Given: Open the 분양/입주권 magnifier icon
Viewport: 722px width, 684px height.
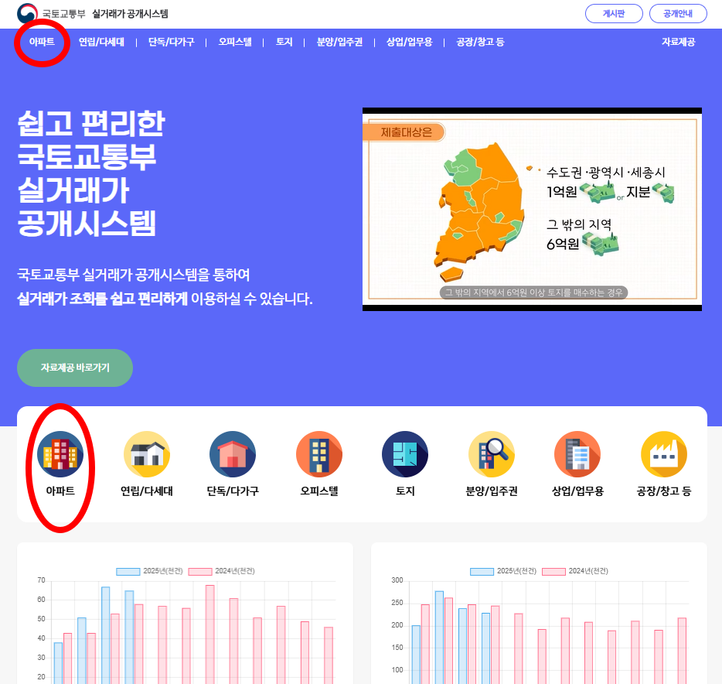Looking at the screenshot, I should pyautogui.click(x=492, y=454).
